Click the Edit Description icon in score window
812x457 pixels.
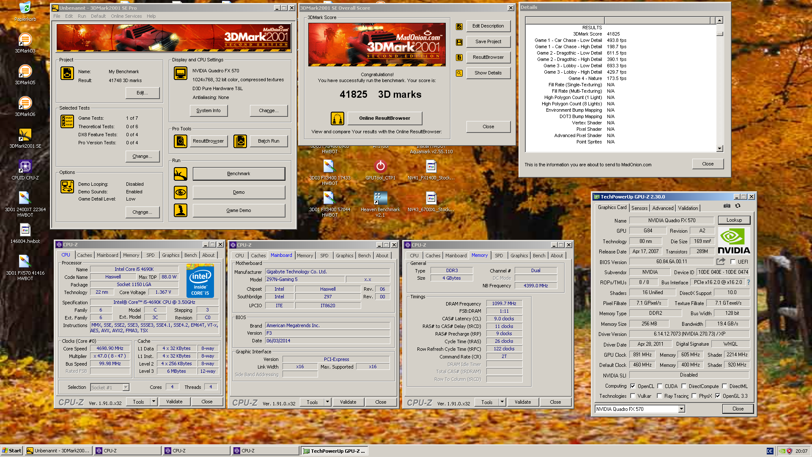point(459,26)
